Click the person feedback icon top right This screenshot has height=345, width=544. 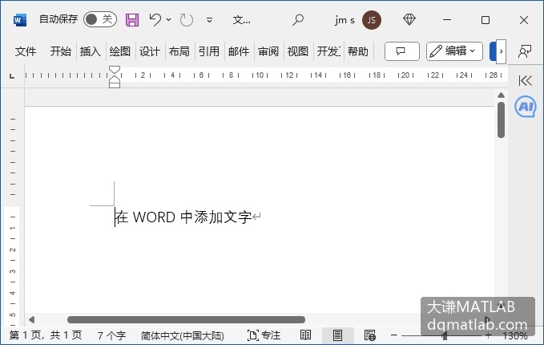(x=525, y=51)
